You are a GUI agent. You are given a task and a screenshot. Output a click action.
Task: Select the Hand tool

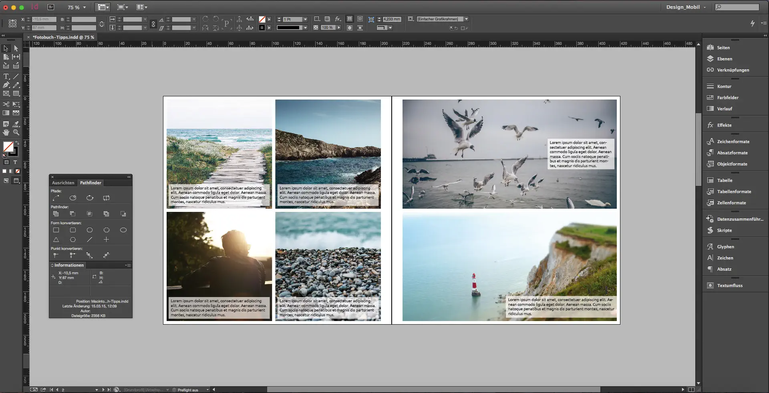pos(6,132)
